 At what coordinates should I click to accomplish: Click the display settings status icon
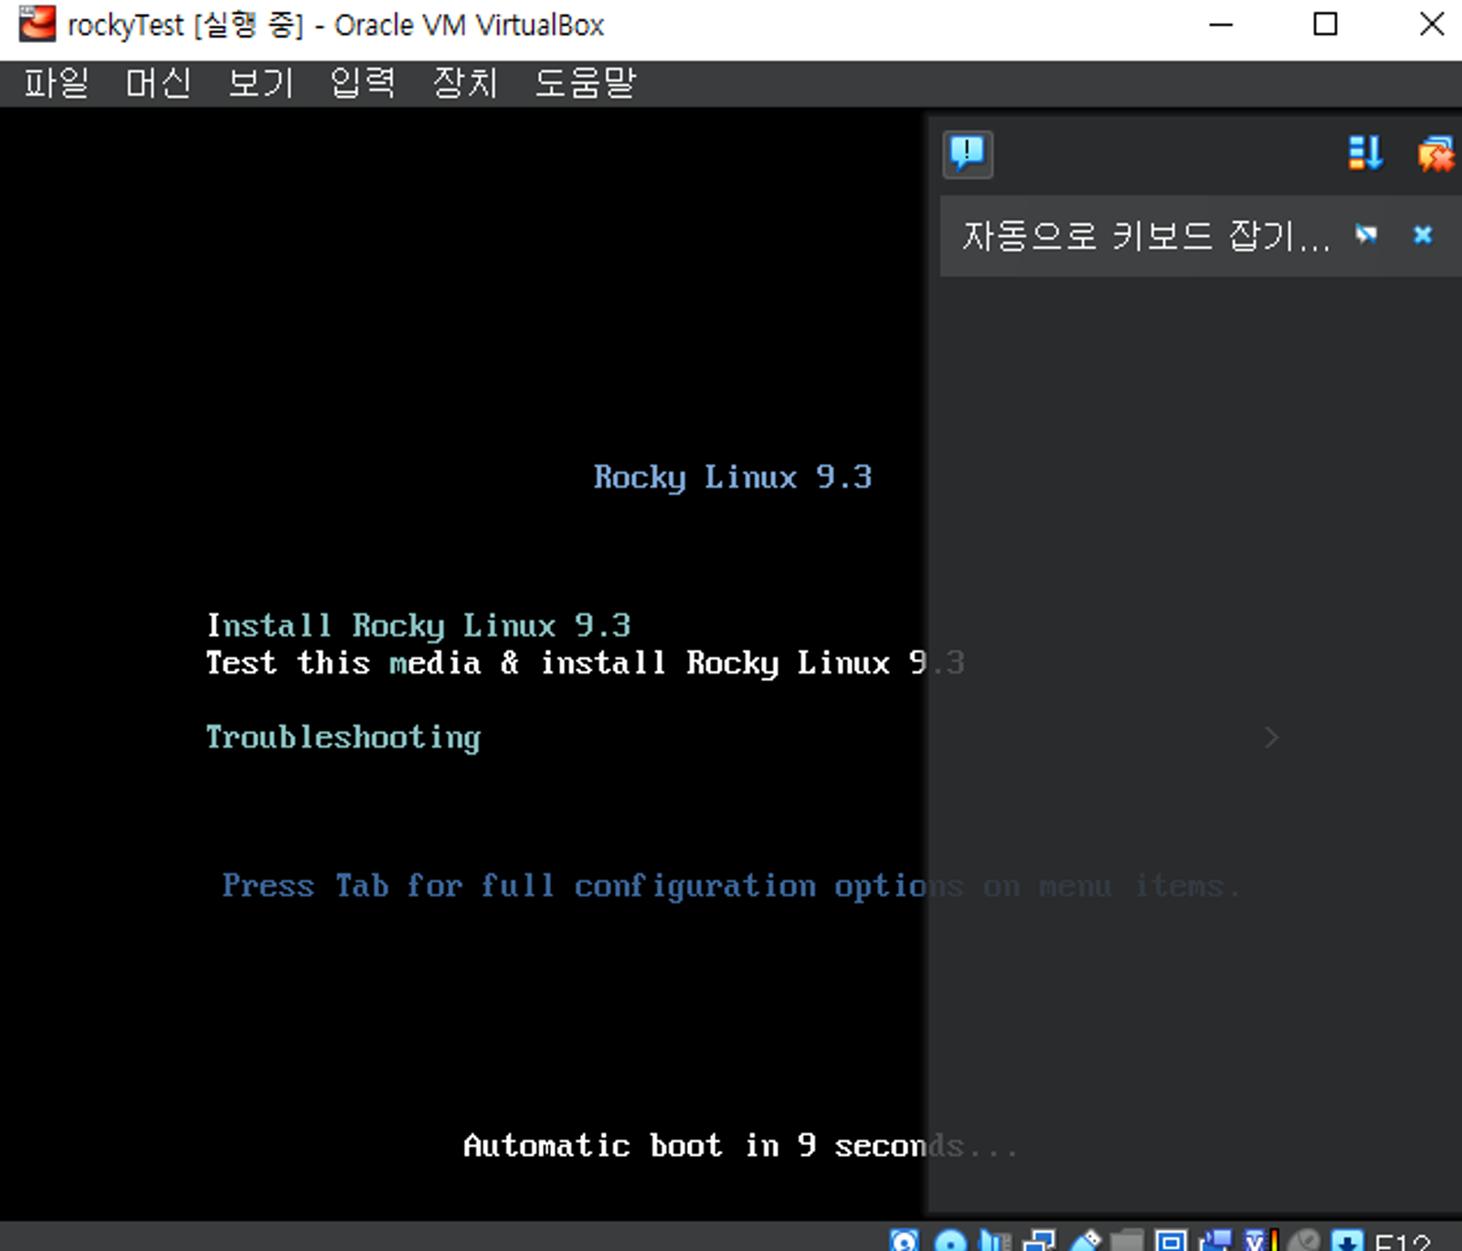[1171, 1241]
